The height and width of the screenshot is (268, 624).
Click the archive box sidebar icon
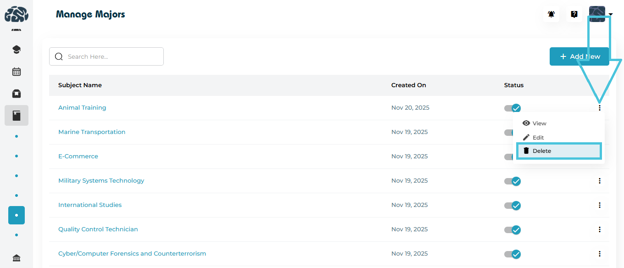(x=17, y=94)
